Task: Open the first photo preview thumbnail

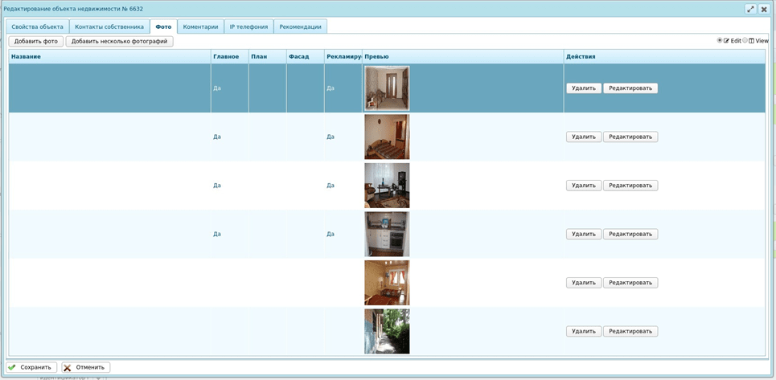Action: (x=387, y=88)
